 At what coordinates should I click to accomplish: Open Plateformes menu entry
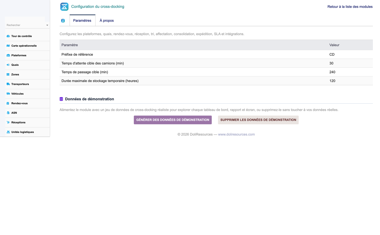coord(19,55)
